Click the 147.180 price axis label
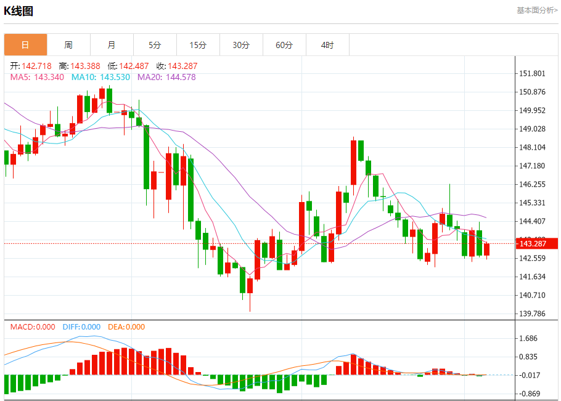Image resolution: width=561 pixels, height=401 pixels. pyautogui.click(x=533, y=166)
